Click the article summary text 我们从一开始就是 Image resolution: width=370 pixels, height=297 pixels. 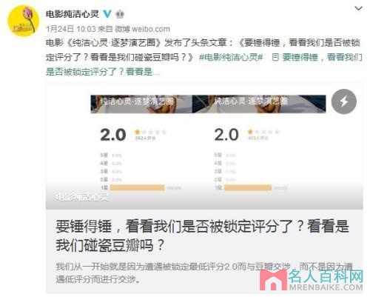click(204, 273)
